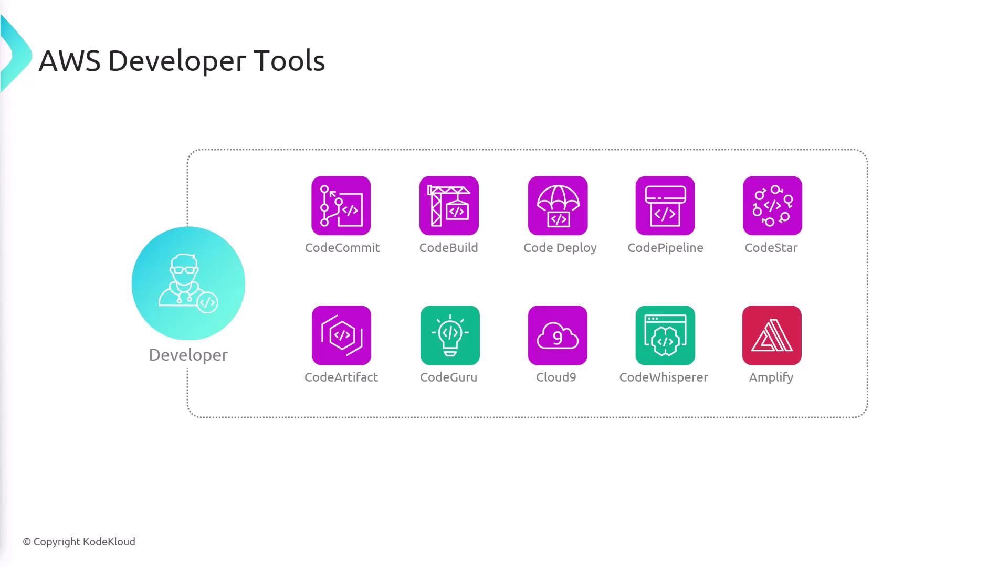Click the CodeGuru lightbulb icon
The height and width of the screenshot is (567, 1008).
click(x=450, y=335)
